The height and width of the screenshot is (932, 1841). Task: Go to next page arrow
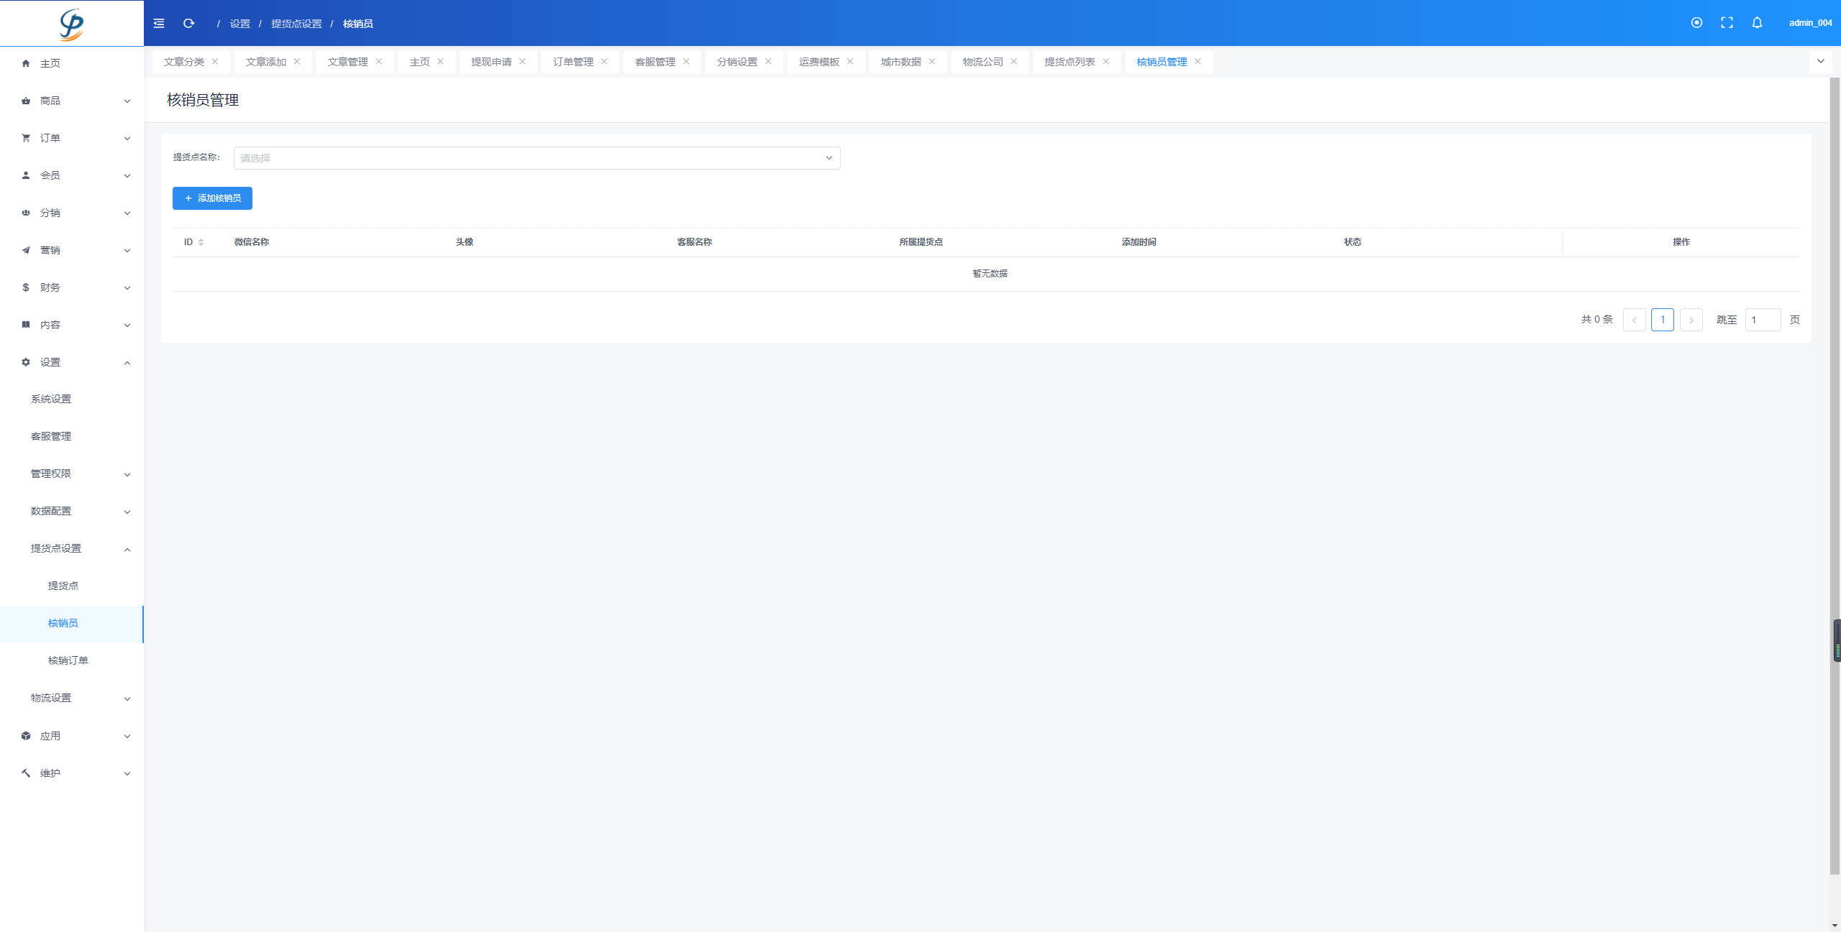[x=1691, y=320]
